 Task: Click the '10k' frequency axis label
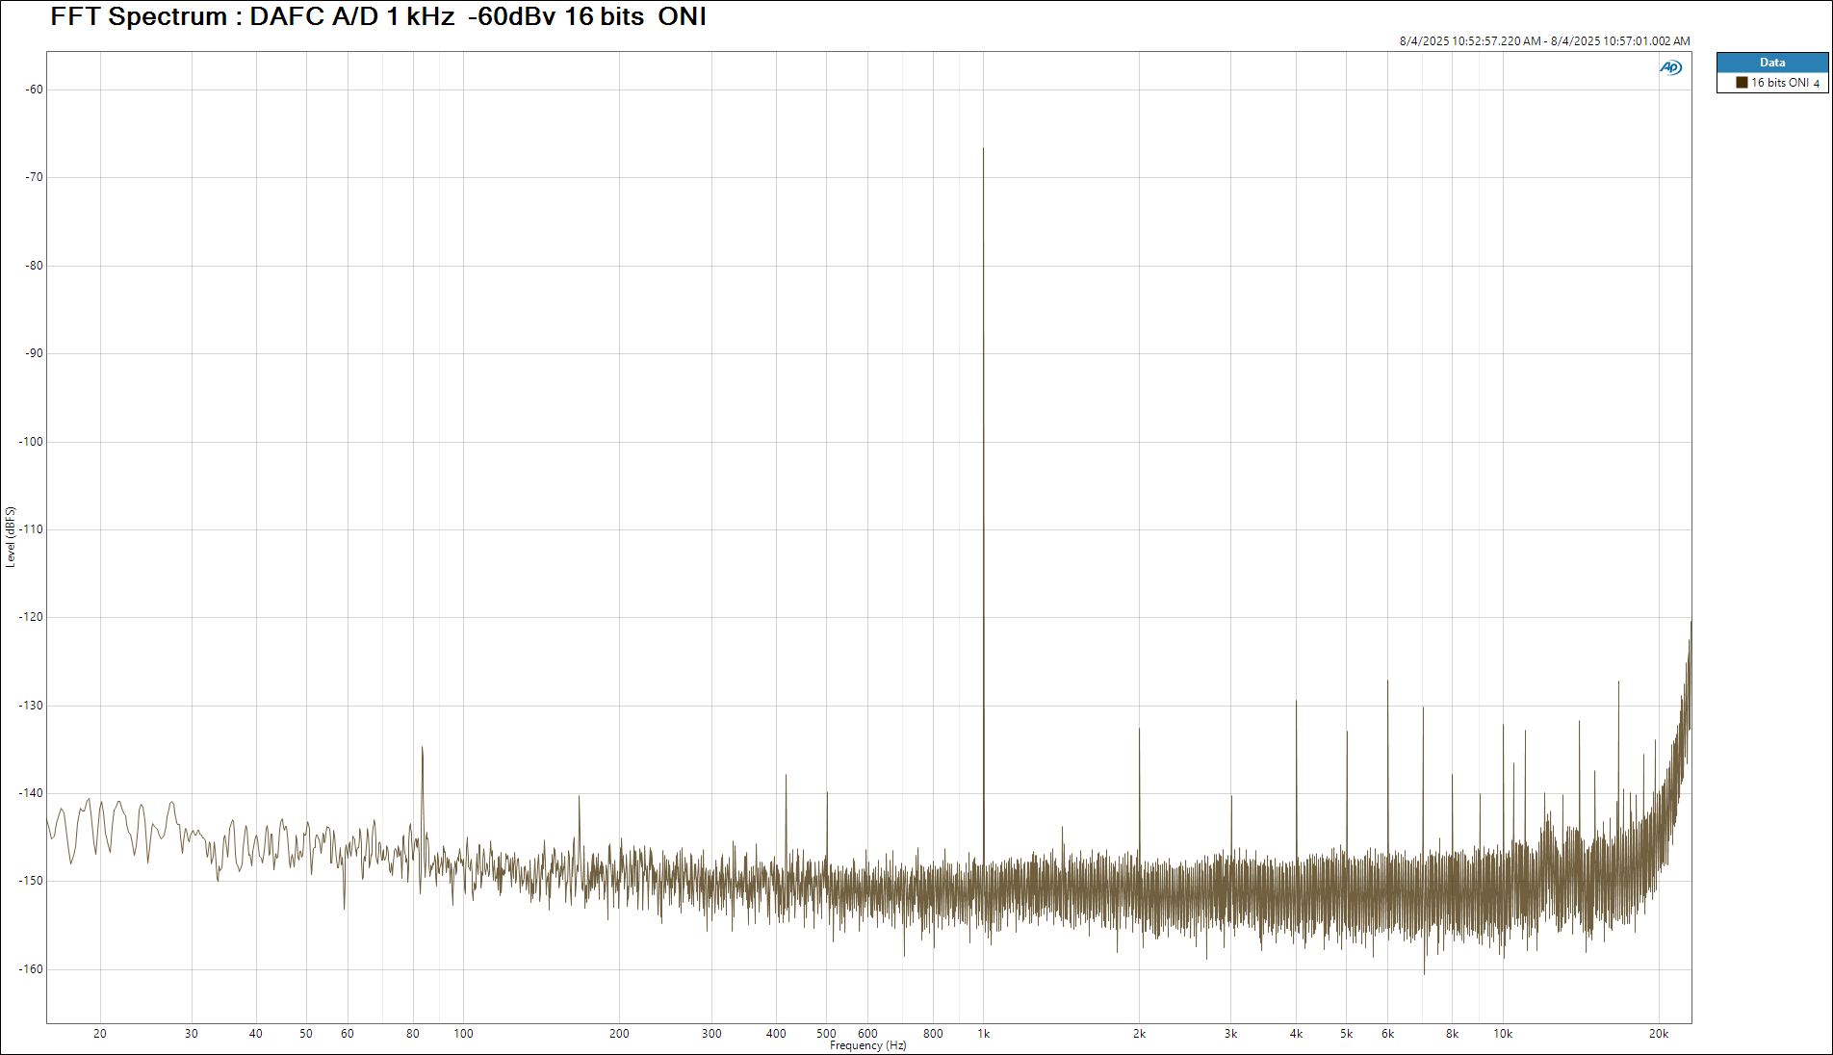pyautogui.click(x=1503, y=1034)
